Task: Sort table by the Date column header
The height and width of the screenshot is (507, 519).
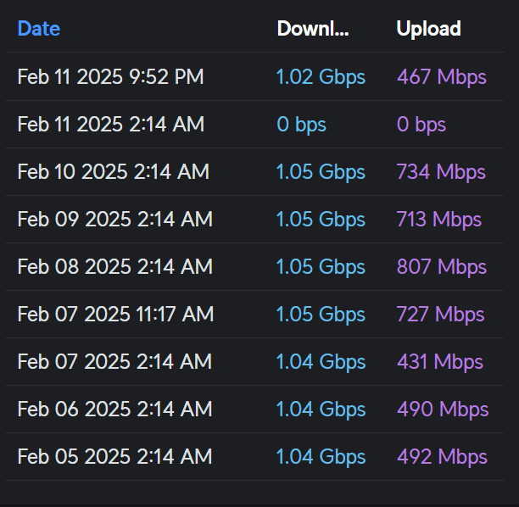Action: [39, 29]
